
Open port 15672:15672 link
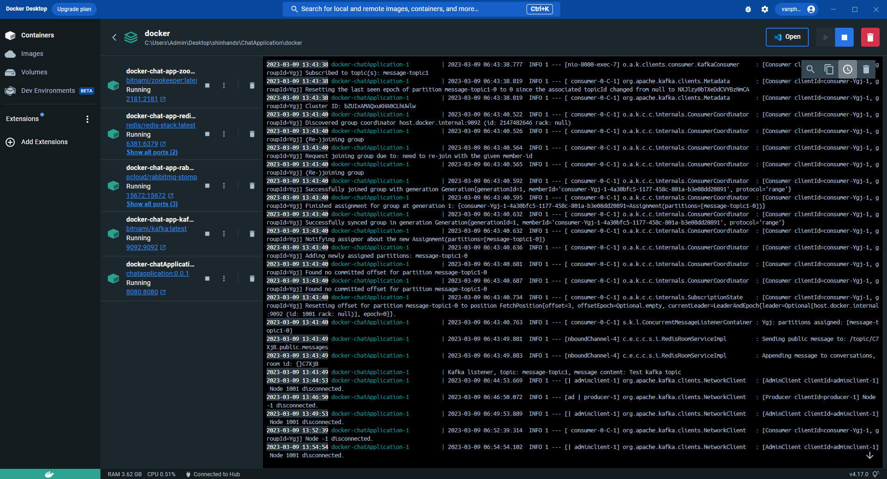(150, 195)
